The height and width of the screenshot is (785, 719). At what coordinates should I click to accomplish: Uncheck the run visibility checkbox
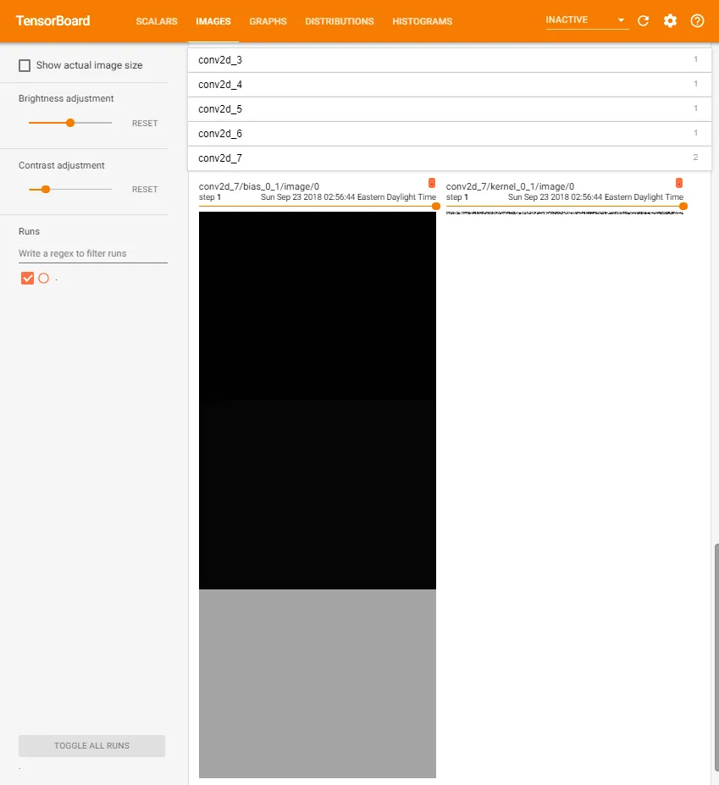tap(28, 278)
